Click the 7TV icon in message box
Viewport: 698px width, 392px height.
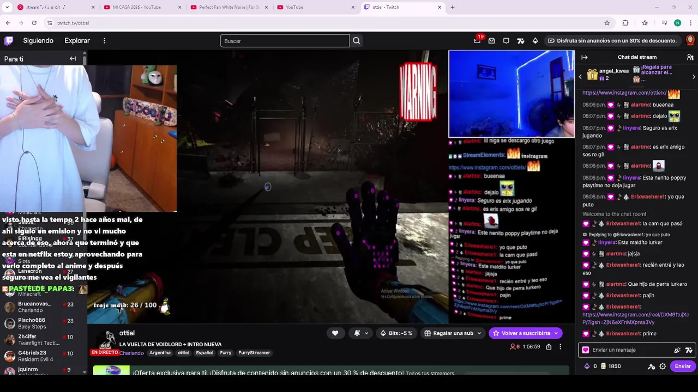pos(689,350)
